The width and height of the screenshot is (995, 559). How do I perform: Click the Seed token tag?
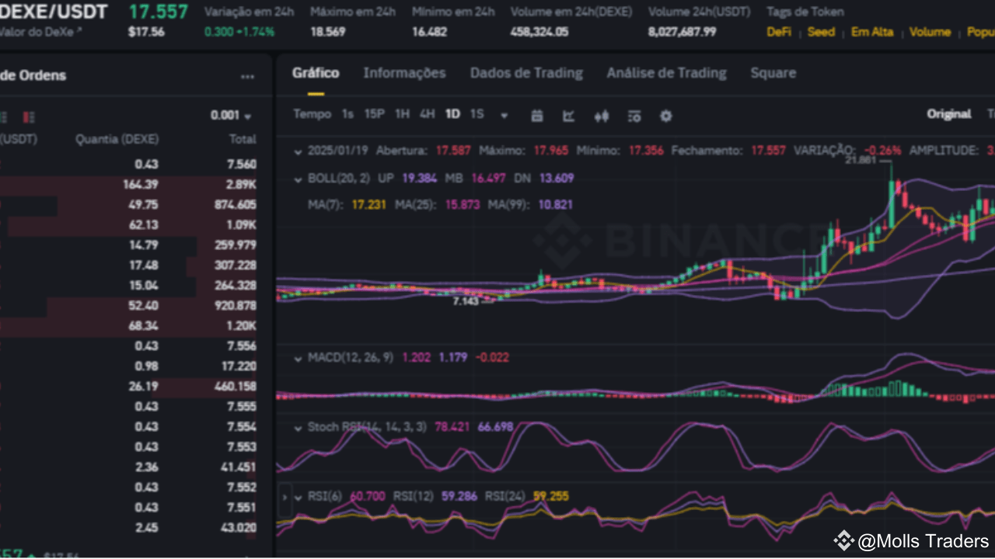tap(821, 32)
